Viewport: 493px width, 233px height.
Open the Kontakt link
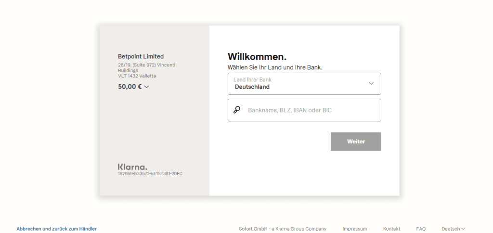coord(391,229)
